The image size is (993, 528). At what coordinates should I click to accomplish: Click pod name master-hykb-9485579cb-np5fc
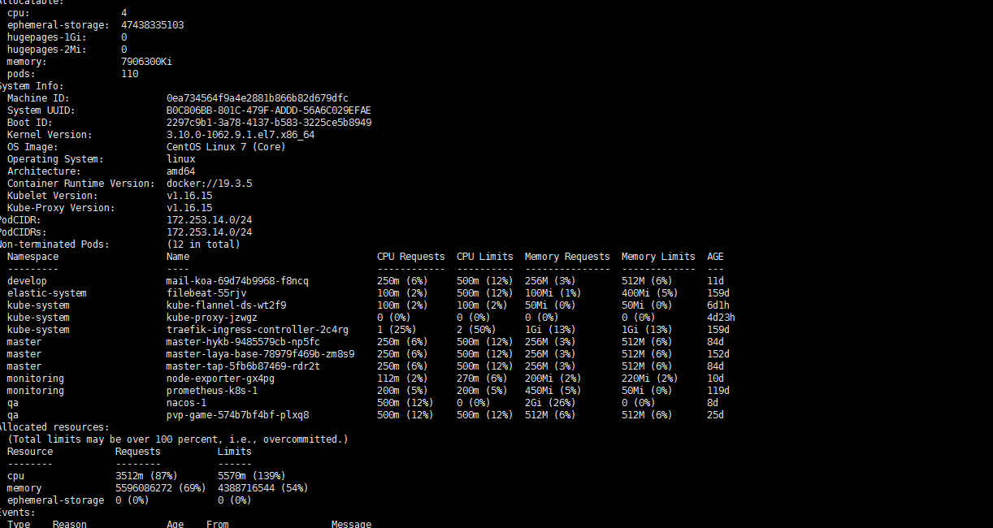click(x=243, y=342)
